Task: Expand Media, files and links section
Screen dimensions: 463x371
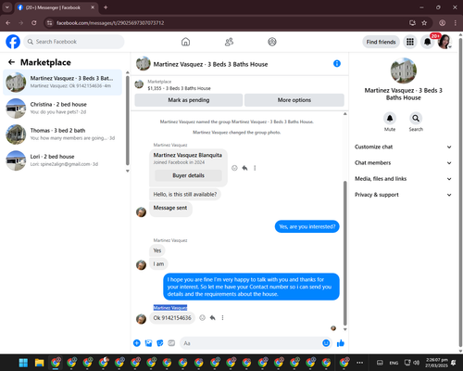Action: click(403, 179)
